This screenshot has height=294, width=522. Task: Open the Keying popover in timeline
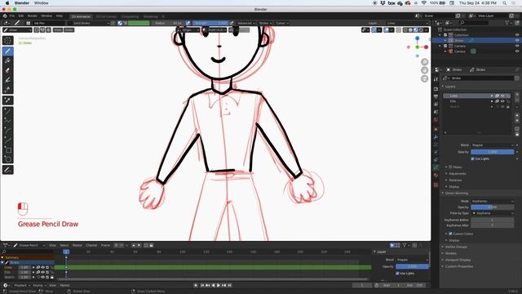pyautogui.click(x=38, y=285)
